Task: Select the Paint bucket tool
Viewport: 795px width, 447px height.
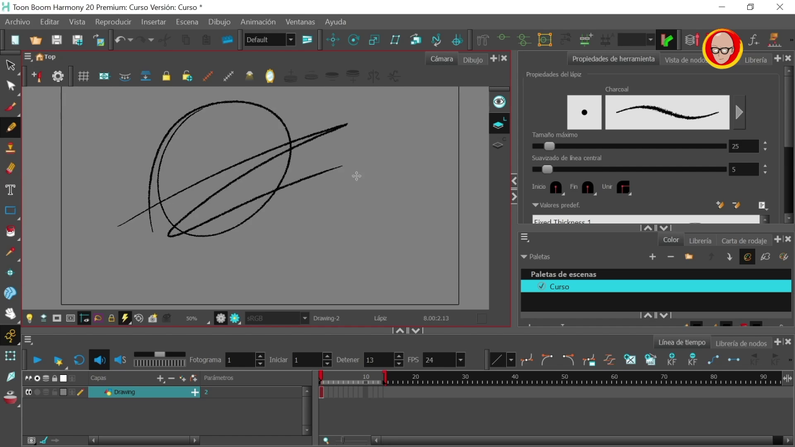Action: [11, 231]
